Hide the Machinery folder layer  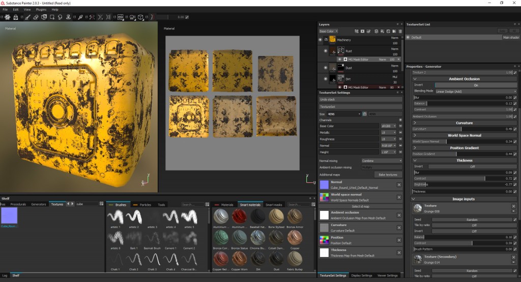point(320,39)
